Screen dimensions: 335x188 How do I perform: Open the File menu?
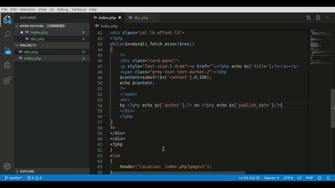(4, 9)
